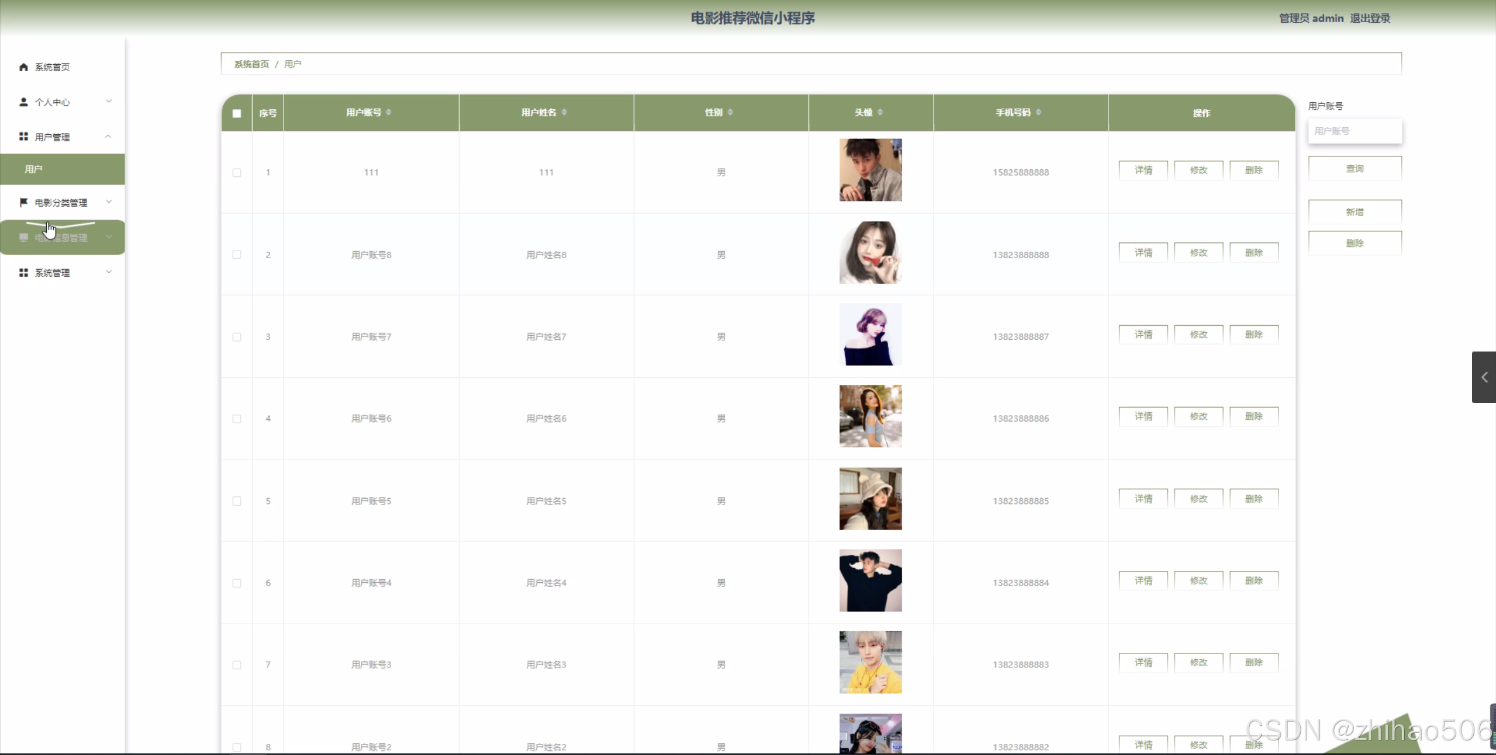Open the collapsed side panel arrow
The image size is (1496, 755).
point(1484,377)
